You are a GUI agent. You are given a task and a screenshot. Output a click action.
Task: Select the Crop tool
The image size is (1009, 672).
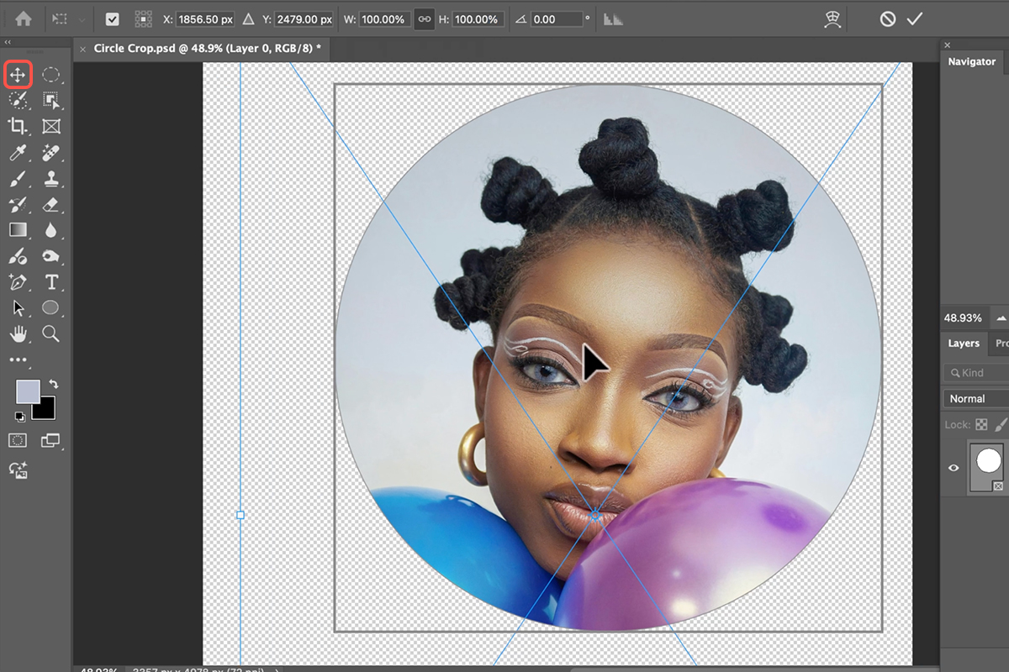tap(18, 127)
